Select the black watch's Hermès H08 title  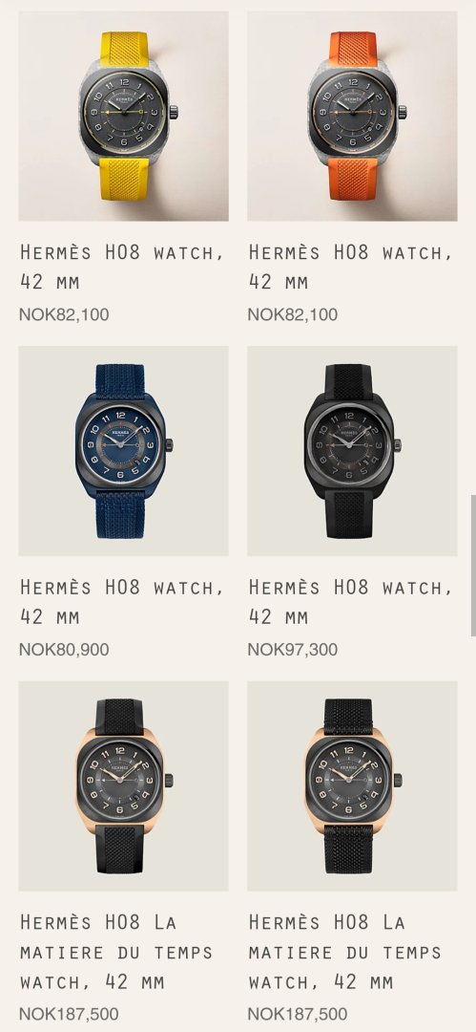coord(350,602)
